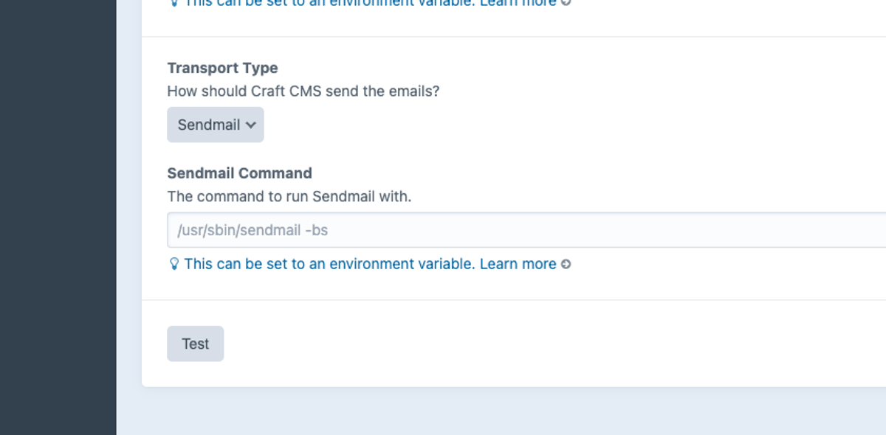Open the partially visible Learn more link at top
Image resolution: width=886 pixels, height=435 pixels.
tap(518, 2)
